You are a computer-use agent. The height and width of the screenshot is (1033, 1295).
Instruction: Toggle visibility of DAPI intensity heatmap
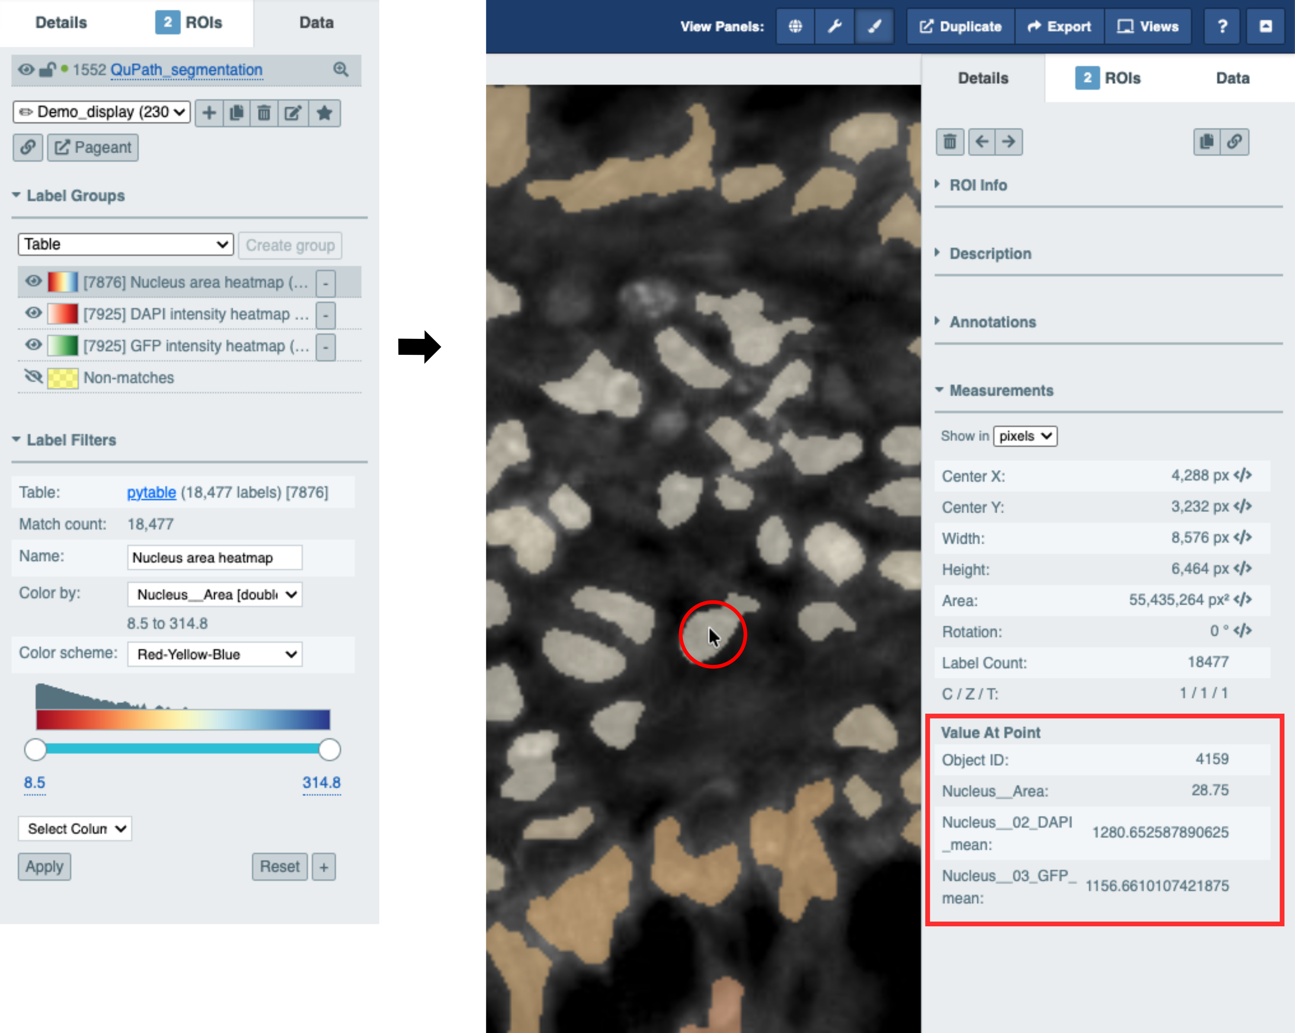(x=33, y=313)
